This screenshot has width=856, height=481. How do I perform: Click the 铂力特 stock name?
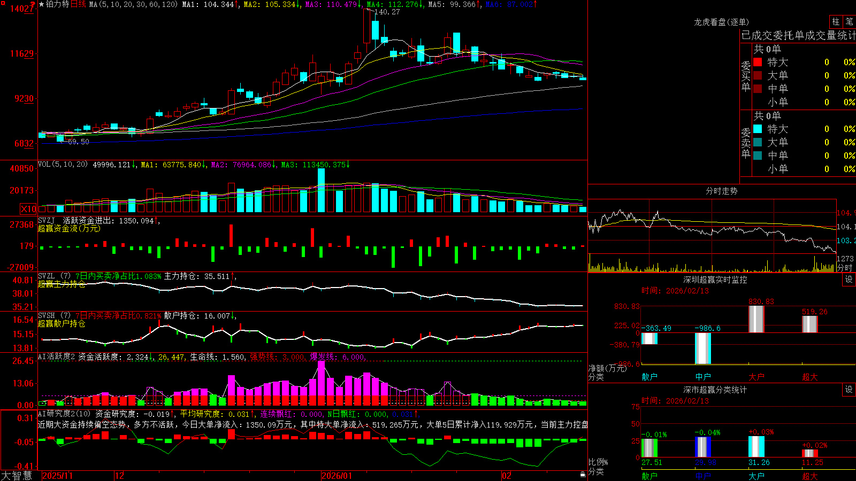click(58, 4)
